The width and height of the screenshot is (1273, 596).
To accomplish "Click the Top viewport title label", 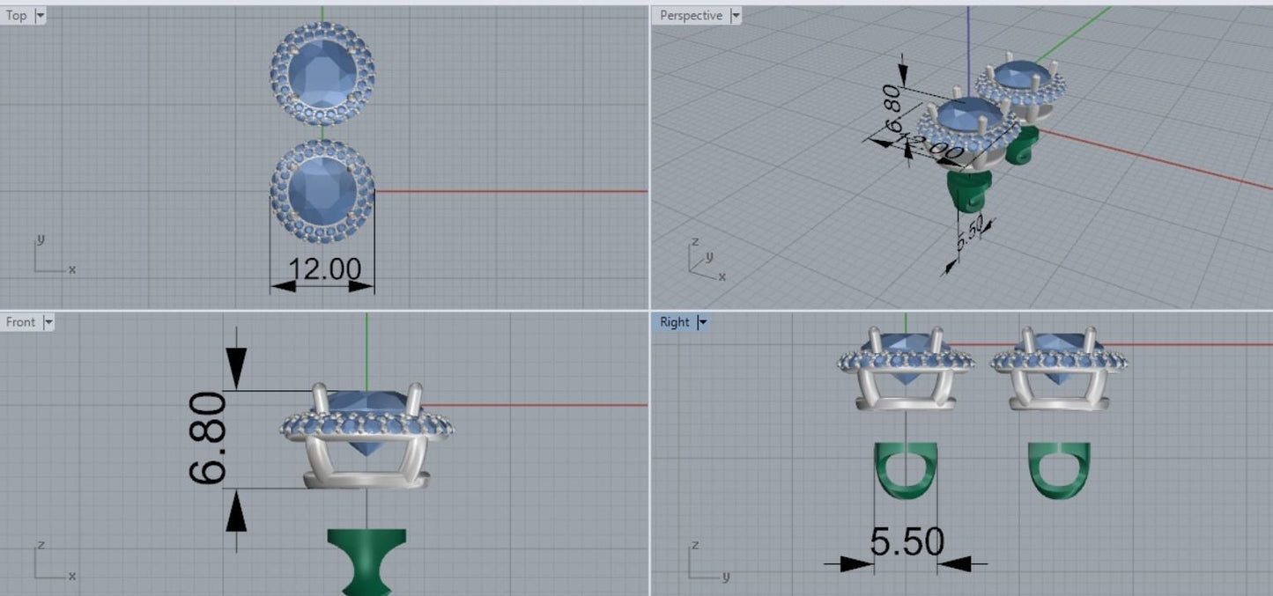I will [17, 15].
